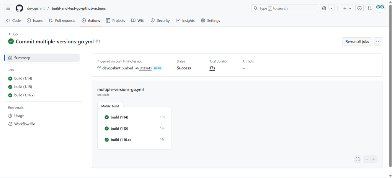The width and height of the screenshot is (392, 178).
Task: Click the 17s total duration link
Action: coord(212,68)
